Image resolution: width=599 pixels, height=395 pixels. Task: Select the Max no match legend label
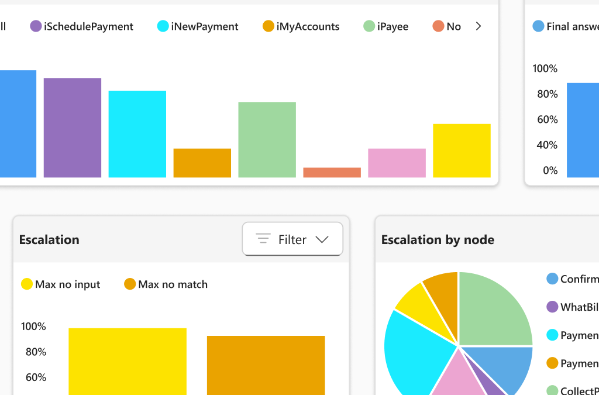click(173, 284)
